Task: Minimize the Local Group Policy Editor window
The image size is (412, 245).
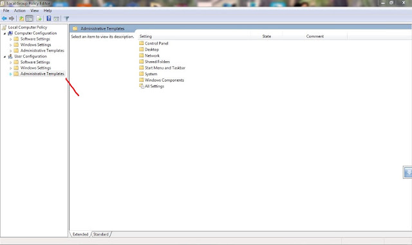Action: tap(383, 3)
